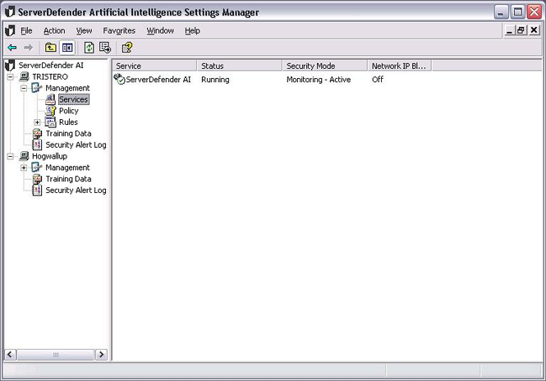546x381 pixels.
Task: Click the Security Alert Log icon under Hogwallup
Action: [37, 190]
